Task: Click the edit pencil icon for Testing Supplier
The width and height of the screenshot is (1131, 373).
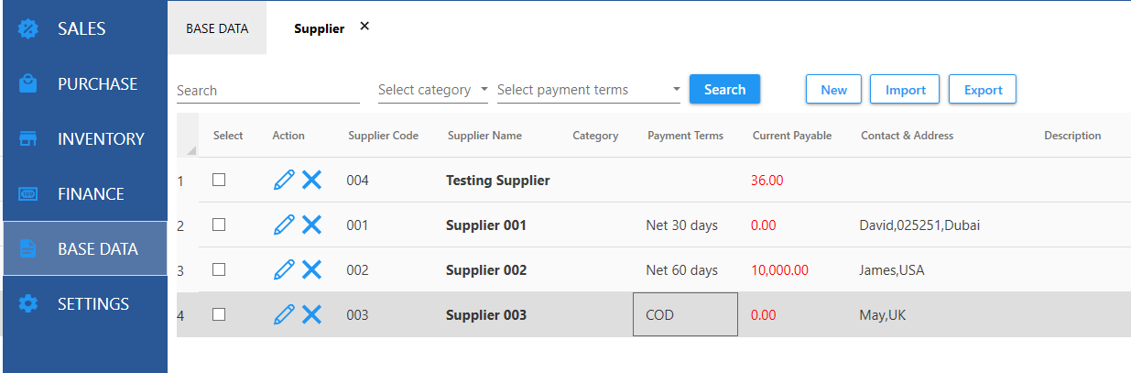Action: (284, 181)
